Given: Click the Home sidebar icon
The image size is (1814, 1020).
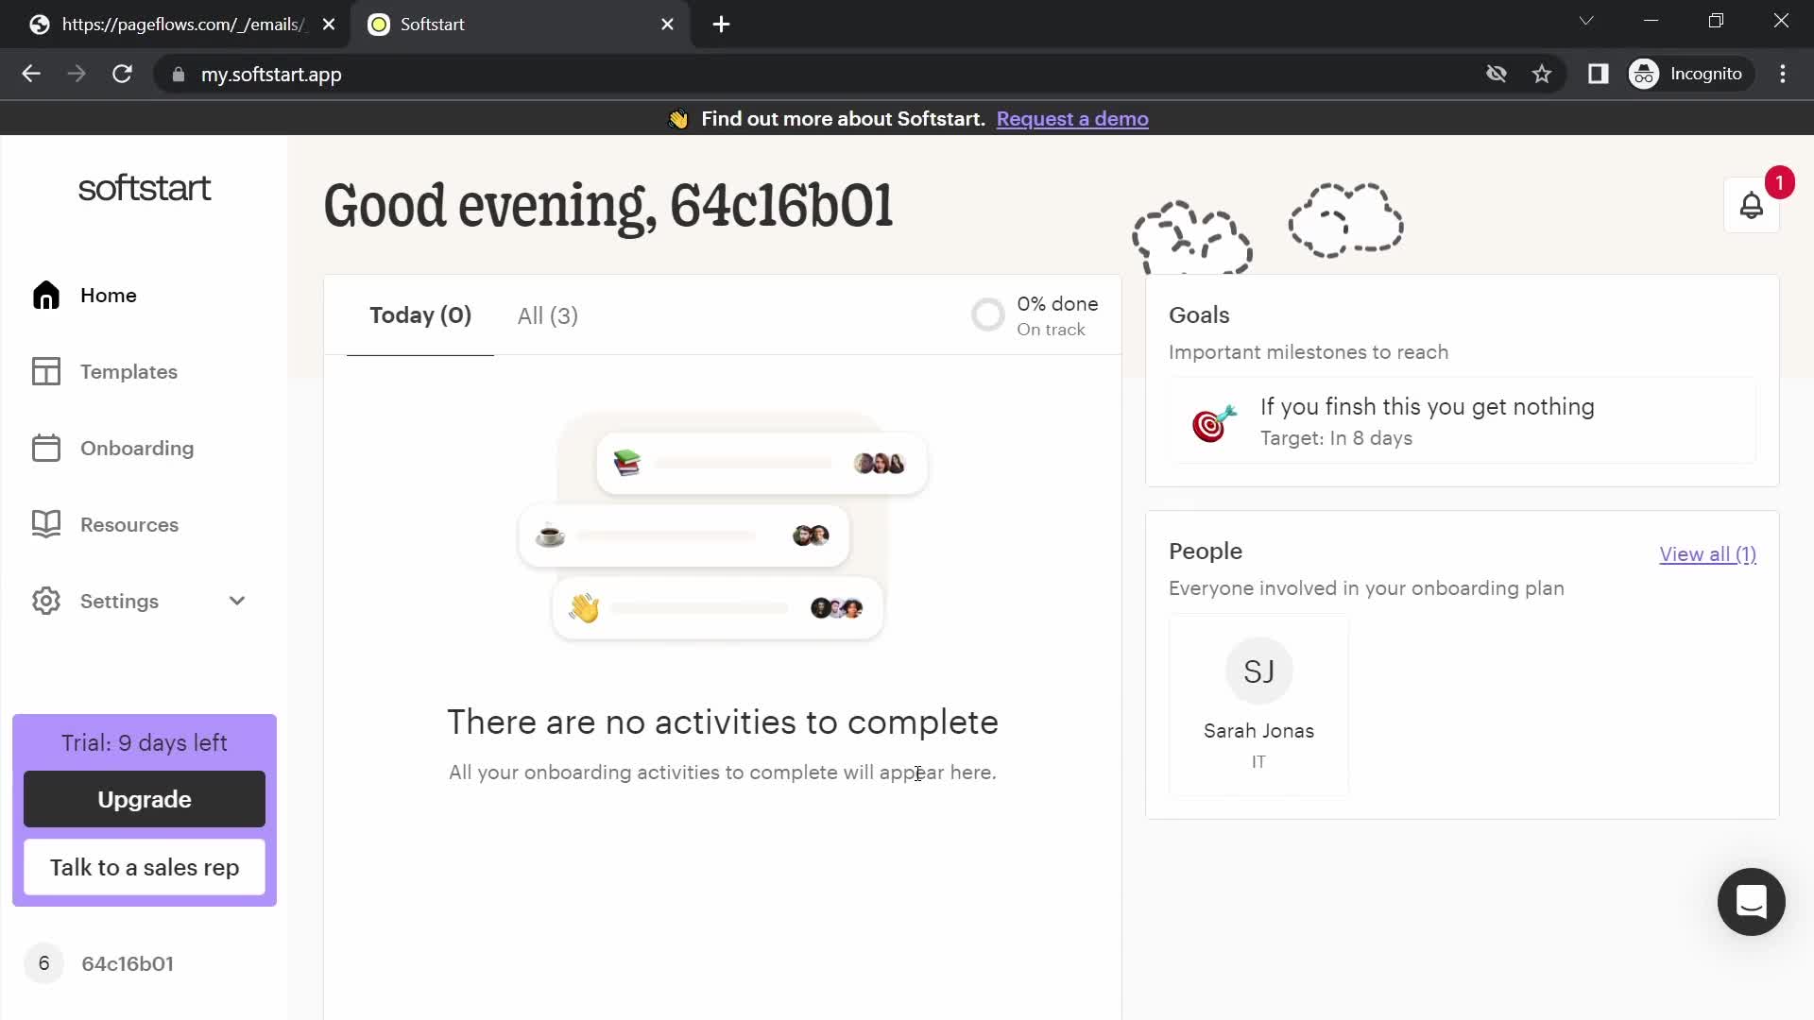Looking at the screenshot, I should pos(46,294).
